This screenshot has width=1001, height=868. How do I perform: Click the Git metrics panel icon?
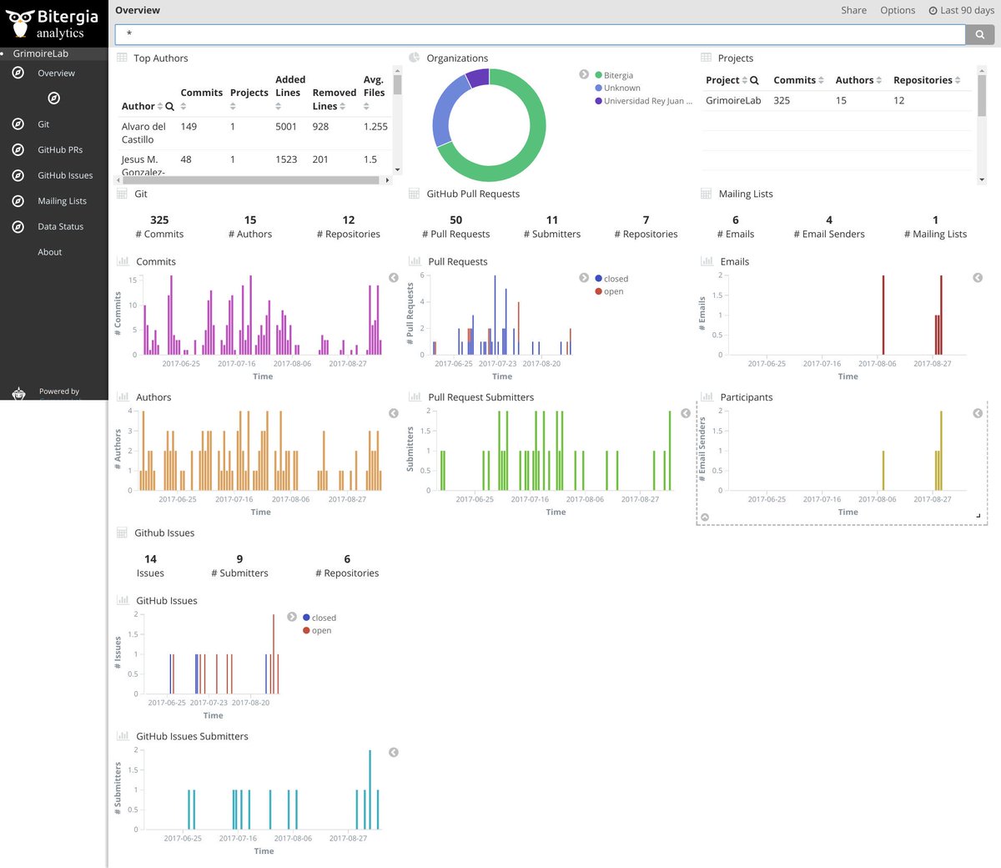[x=123, y=194]
